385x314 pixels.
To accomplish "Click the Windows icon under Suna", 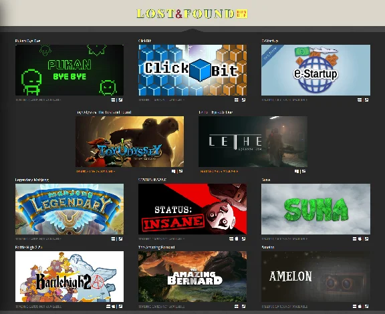I will pos(354,239).
